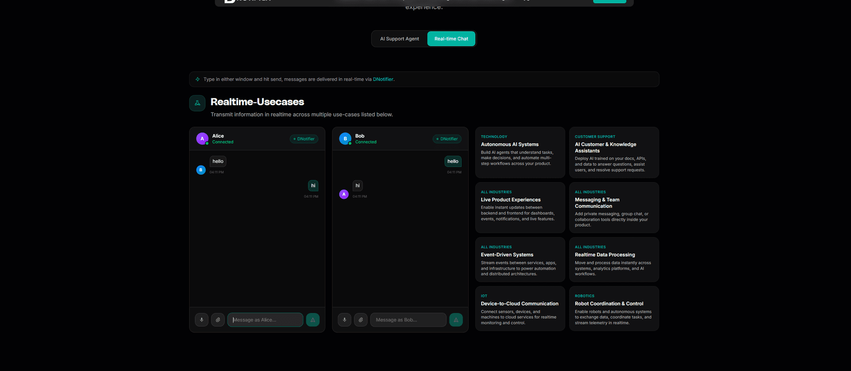
Task: Click the DNotifier badge in Alice's window
Action: click(x=304, y=139)
